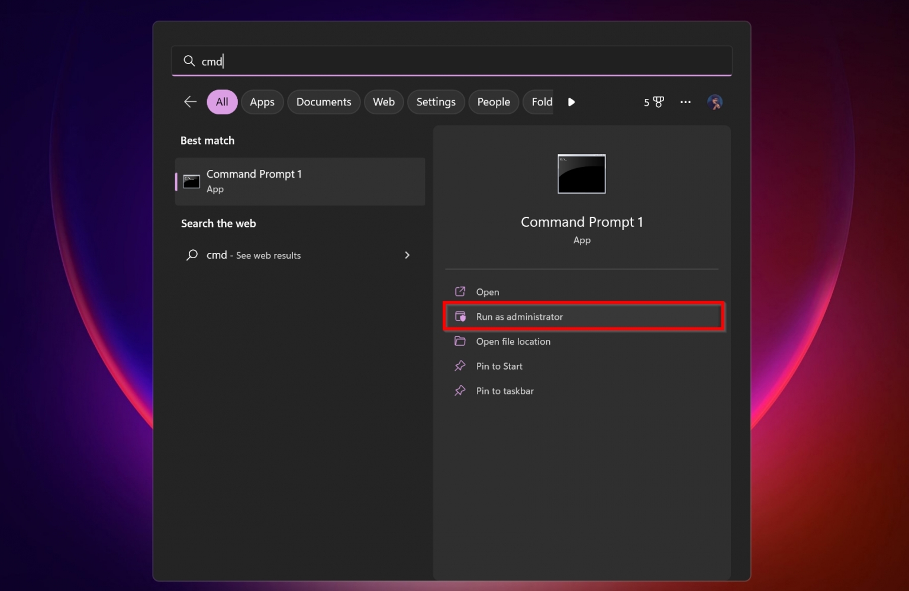Click the back arrow above Best match
The width and height of the screenshot is (909, 591).
coord(190,102)
